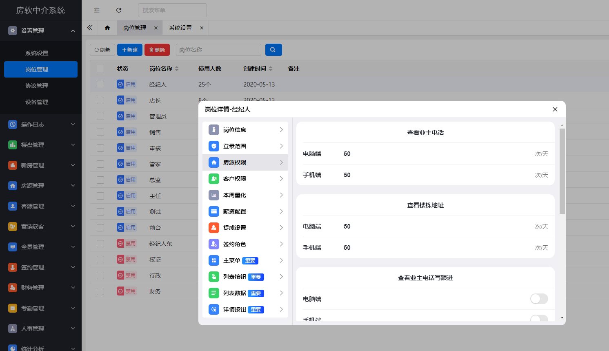Click the 登录范围 shield icon
Image resolution: width=609 pixels, height=351 pixels.
pos(214,146)
